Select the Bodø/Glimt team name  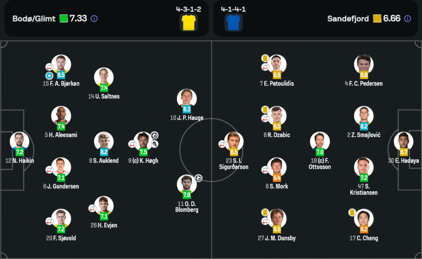point(34,19)
